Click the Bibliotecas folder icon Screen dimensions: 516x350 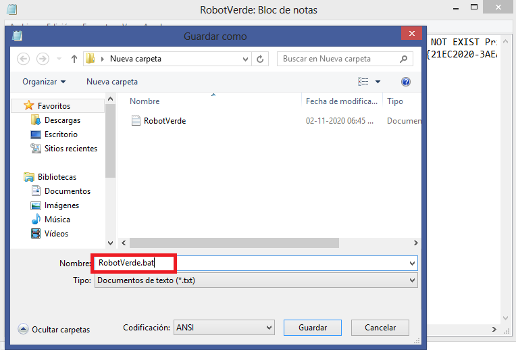tap(29, 177)
